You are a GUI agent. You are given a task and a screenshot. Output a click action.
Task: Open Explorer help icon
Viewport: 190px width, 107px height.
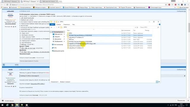[160, 24]
